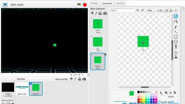Undo the last paint editor action
185x104 pixels.
[138, 10]
